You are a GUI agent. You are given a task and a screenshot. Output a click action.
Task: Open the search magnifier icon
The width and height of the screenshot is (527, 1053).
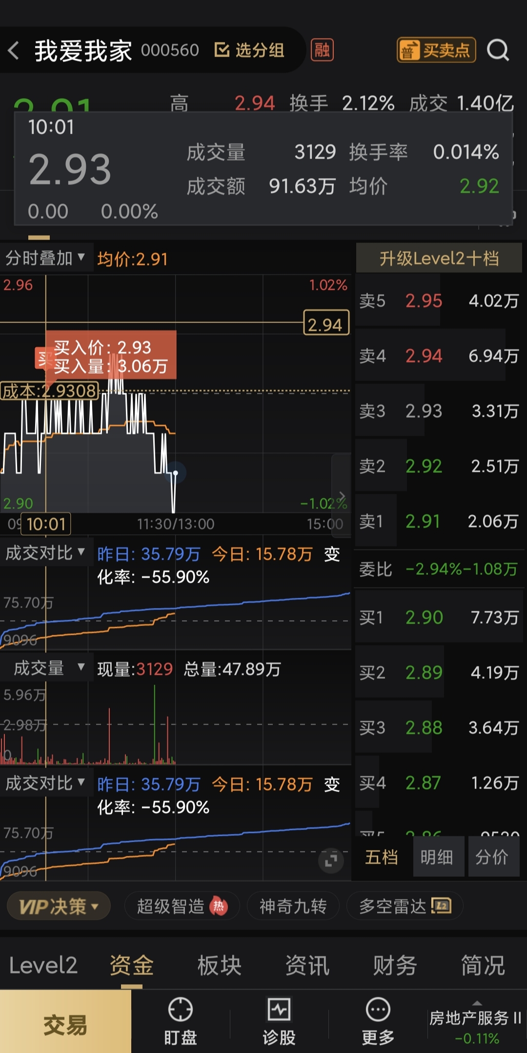pos(498,50)
